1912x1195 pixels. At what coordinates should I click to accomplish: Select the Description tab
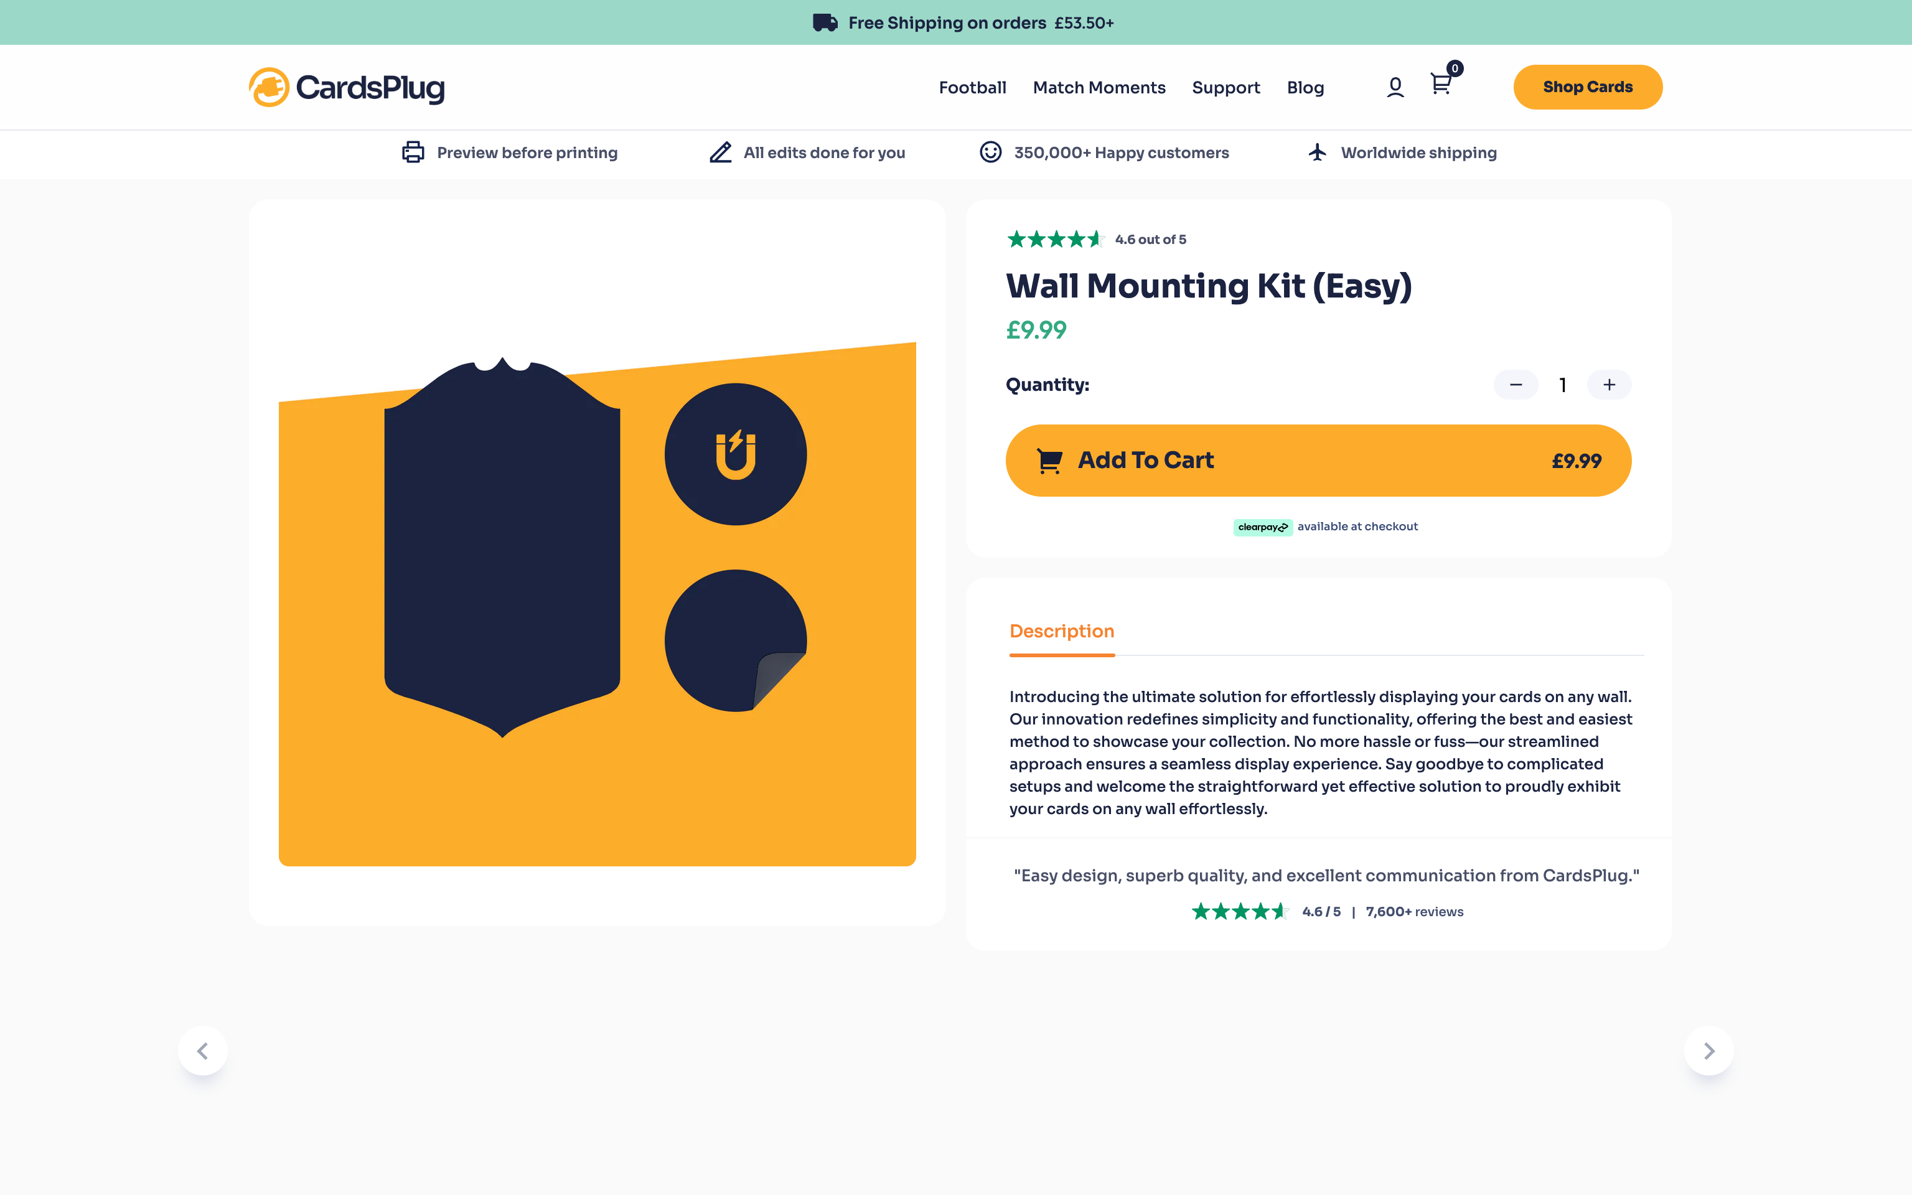[x=1062, y=630]
